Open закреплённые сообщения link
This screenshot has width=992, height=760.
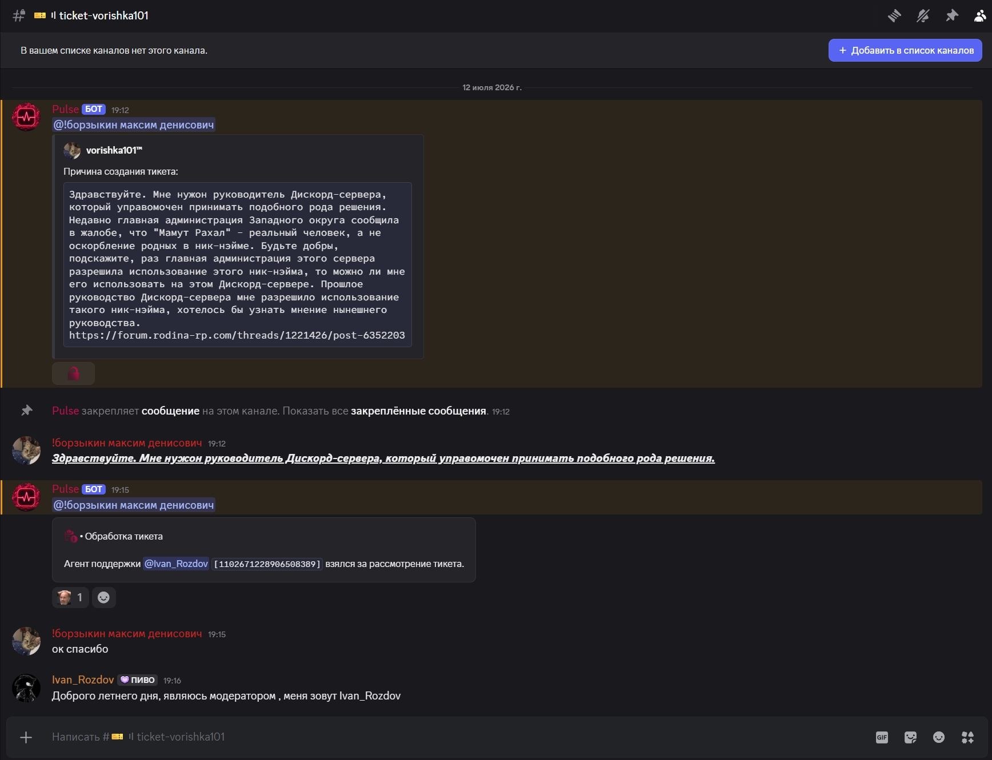418,411
